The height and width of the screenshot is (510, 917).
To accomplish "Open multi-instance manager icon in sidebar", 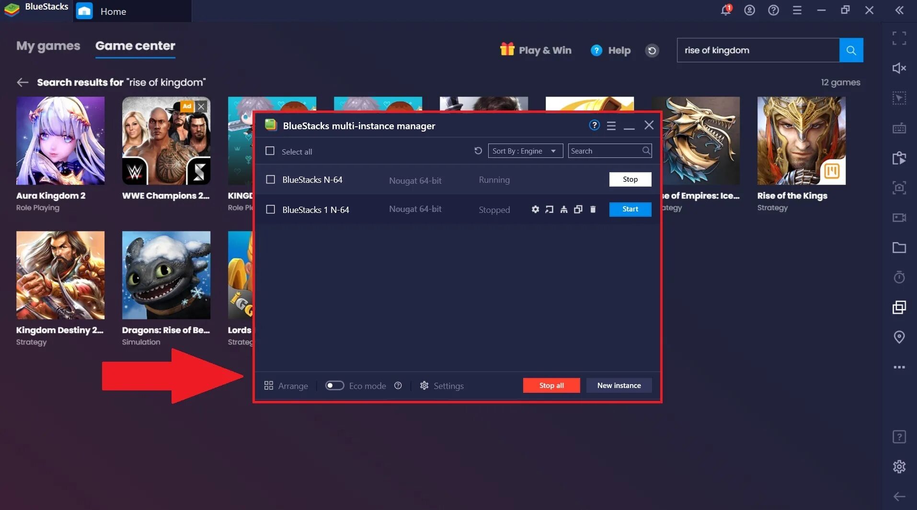I will [899, 307].
